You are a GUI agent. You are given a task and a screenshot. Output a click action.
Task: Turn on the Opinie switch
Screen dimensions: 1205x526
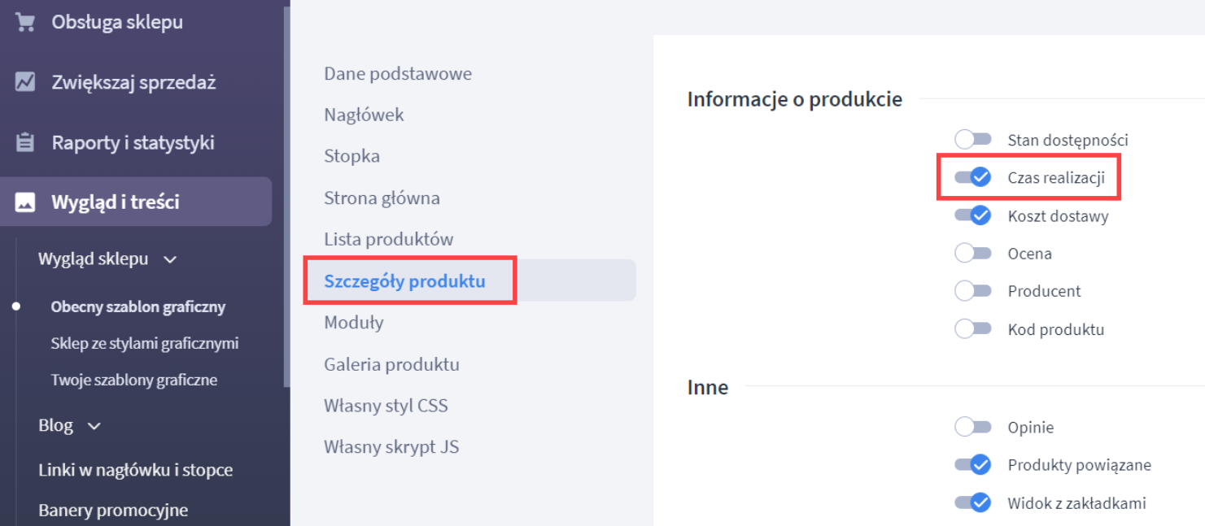[973, 426]
